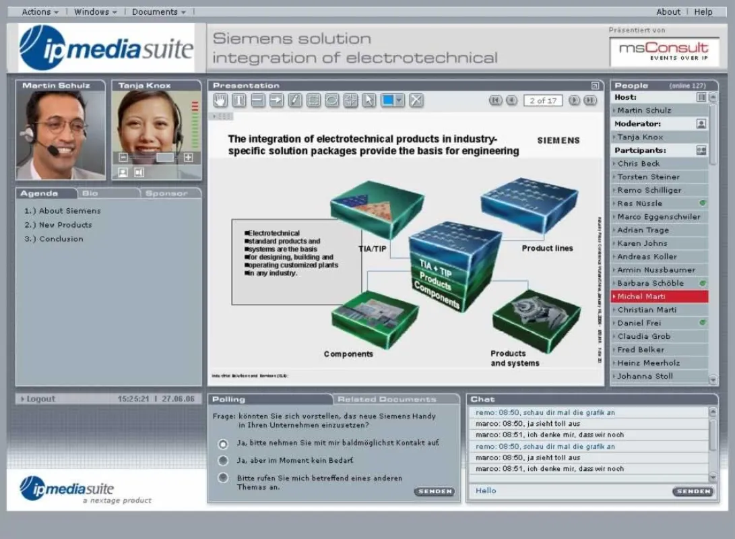The width and height of the screenshot is (735, 539).
Task: Select the rectangle shape tool
Action: [313, 100]
